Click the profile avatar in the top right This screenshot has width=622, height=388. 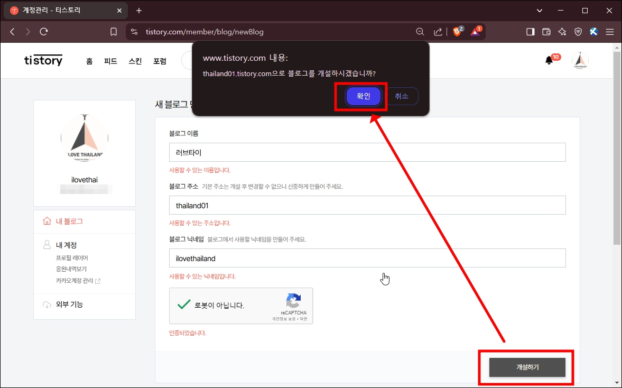(580, 60)
